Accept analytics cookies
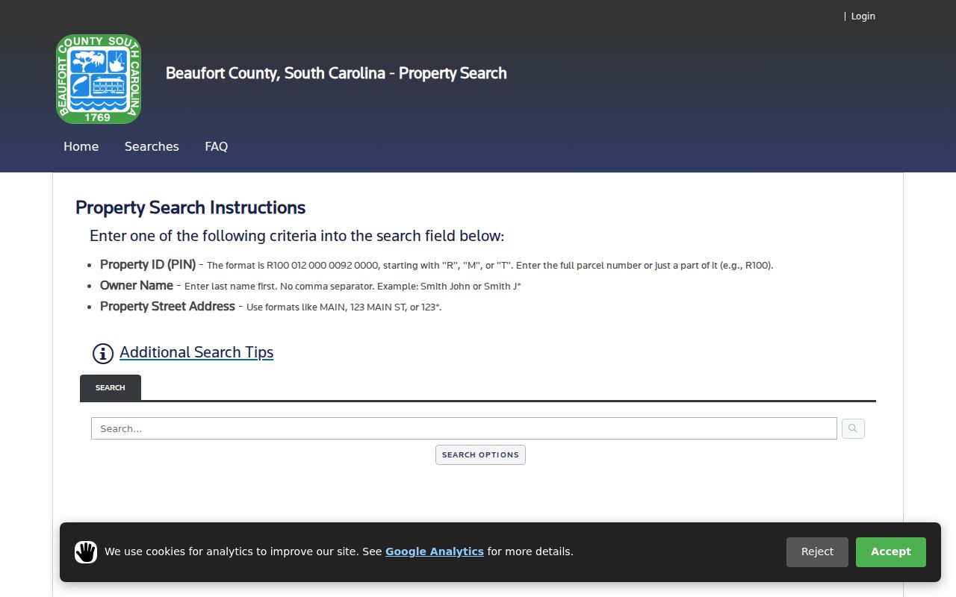 891,552
